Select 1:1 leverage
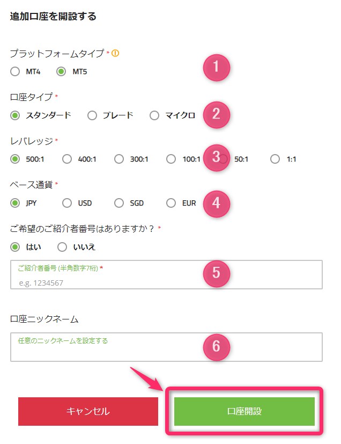The width and height of the screenshot is (341, 444). [x=275, y=159]
